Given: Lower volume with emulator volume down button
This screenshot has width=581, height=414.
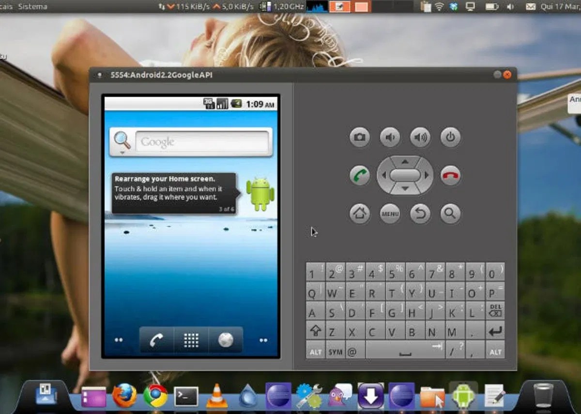Looking at the screenshot, I should click(390, 138).
